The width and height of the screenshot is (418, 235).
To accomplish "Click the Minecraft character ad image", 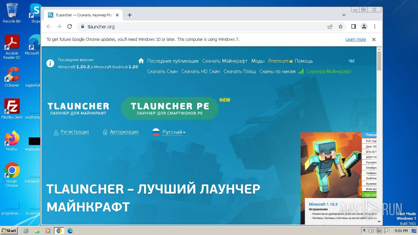I will click(x=331, y=165).
